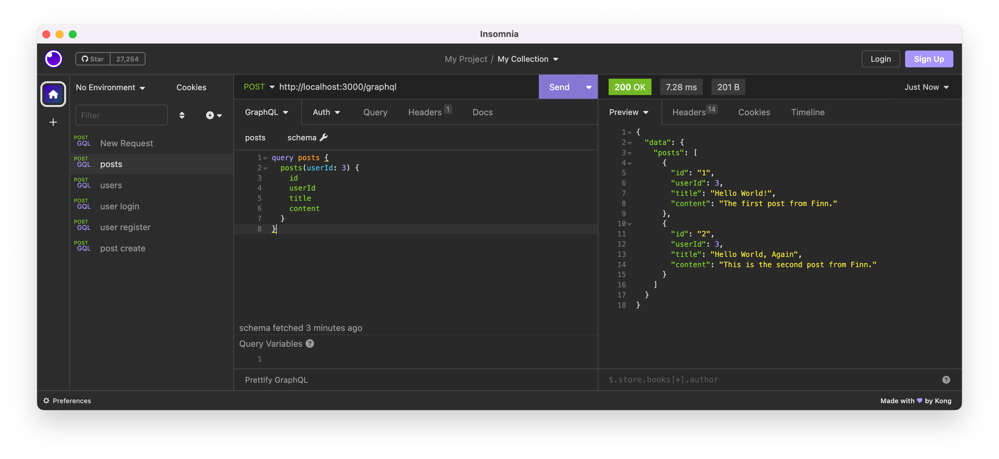The image size is (999, 459).
Task: Select the New Request item
Action: [x=152, y=143]
